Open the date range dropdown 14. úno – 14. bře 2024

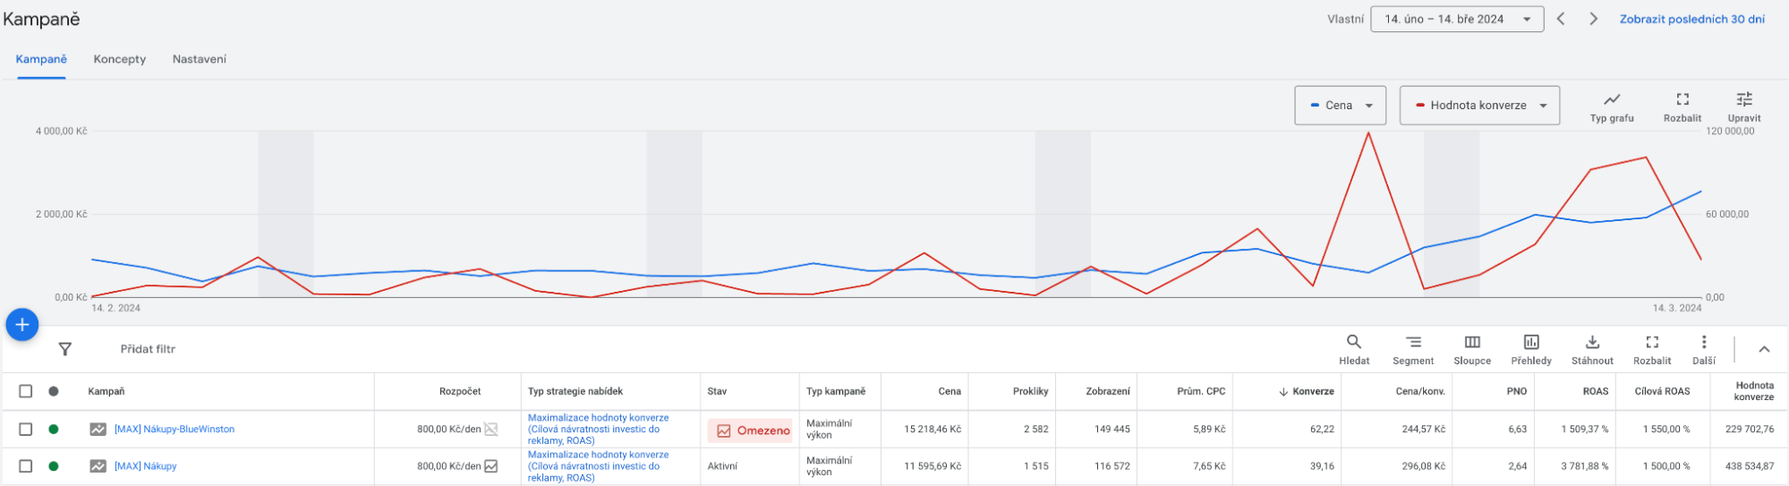(x=1456, y=19)
